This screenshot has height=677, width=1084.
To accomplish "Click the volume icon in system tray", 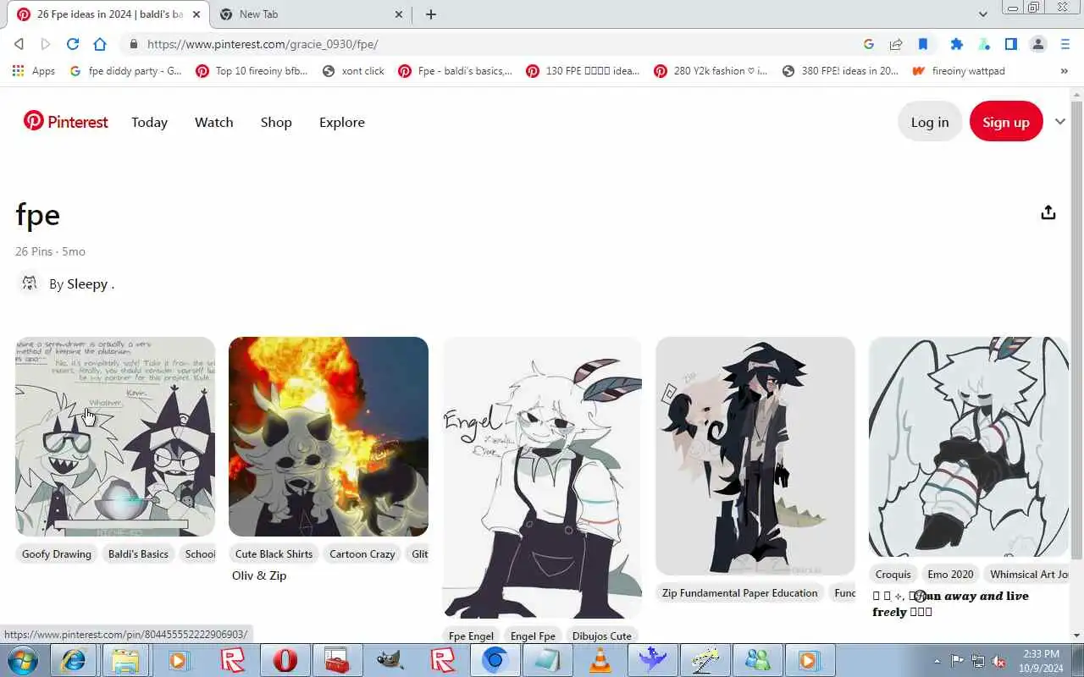I will click(x=999, y=661).
